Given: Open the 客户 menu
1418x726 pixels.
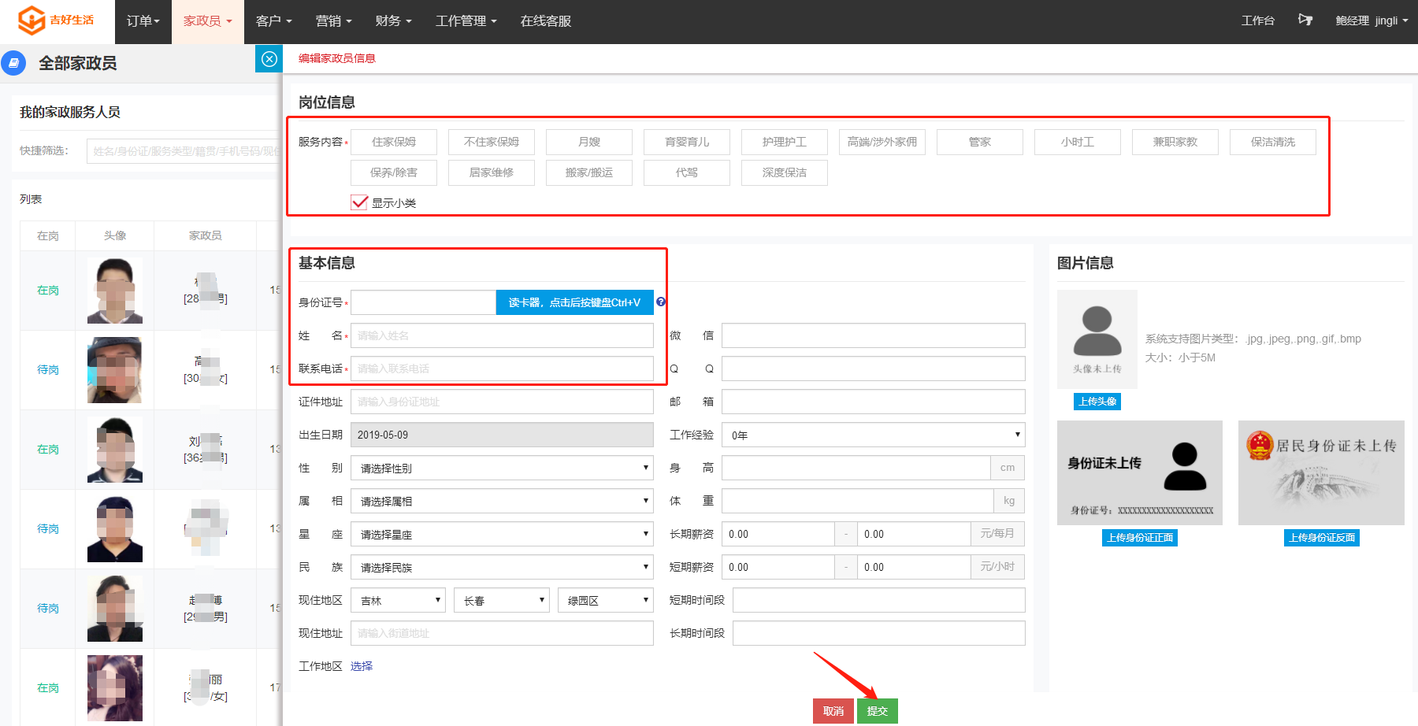Looking at the screenshot, I should point(274,21).
